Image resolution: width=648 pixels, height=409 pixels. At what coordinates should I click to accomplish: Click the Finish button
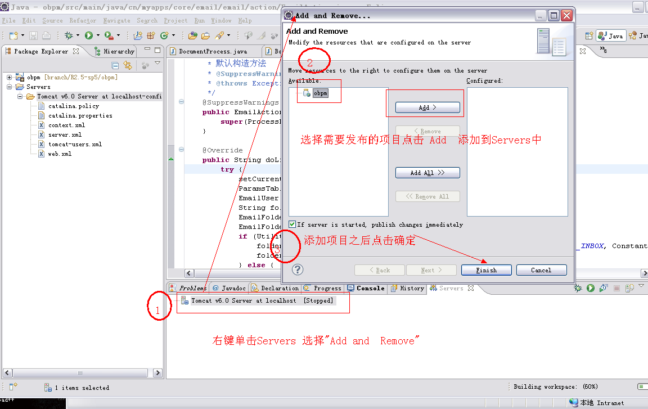(487, 270)
